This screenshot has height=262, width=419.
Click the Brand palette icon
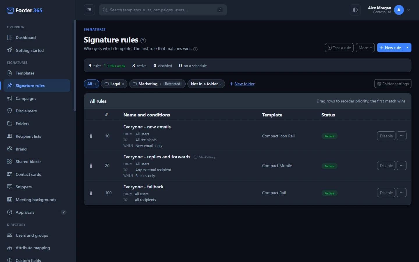coord(10,149)
